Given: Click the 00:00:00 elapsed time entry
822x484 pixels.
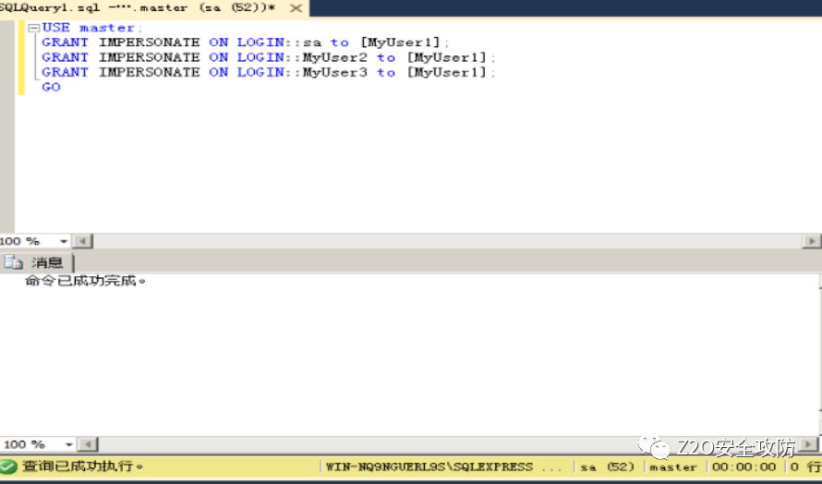Looking at the screenshot, I should click(x=743, y=466).
